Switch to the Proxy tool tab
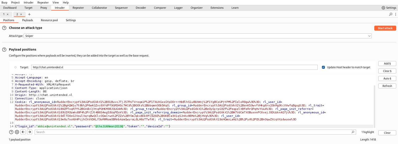Screen dimensions: 398x144 click(x=44, y=8)
